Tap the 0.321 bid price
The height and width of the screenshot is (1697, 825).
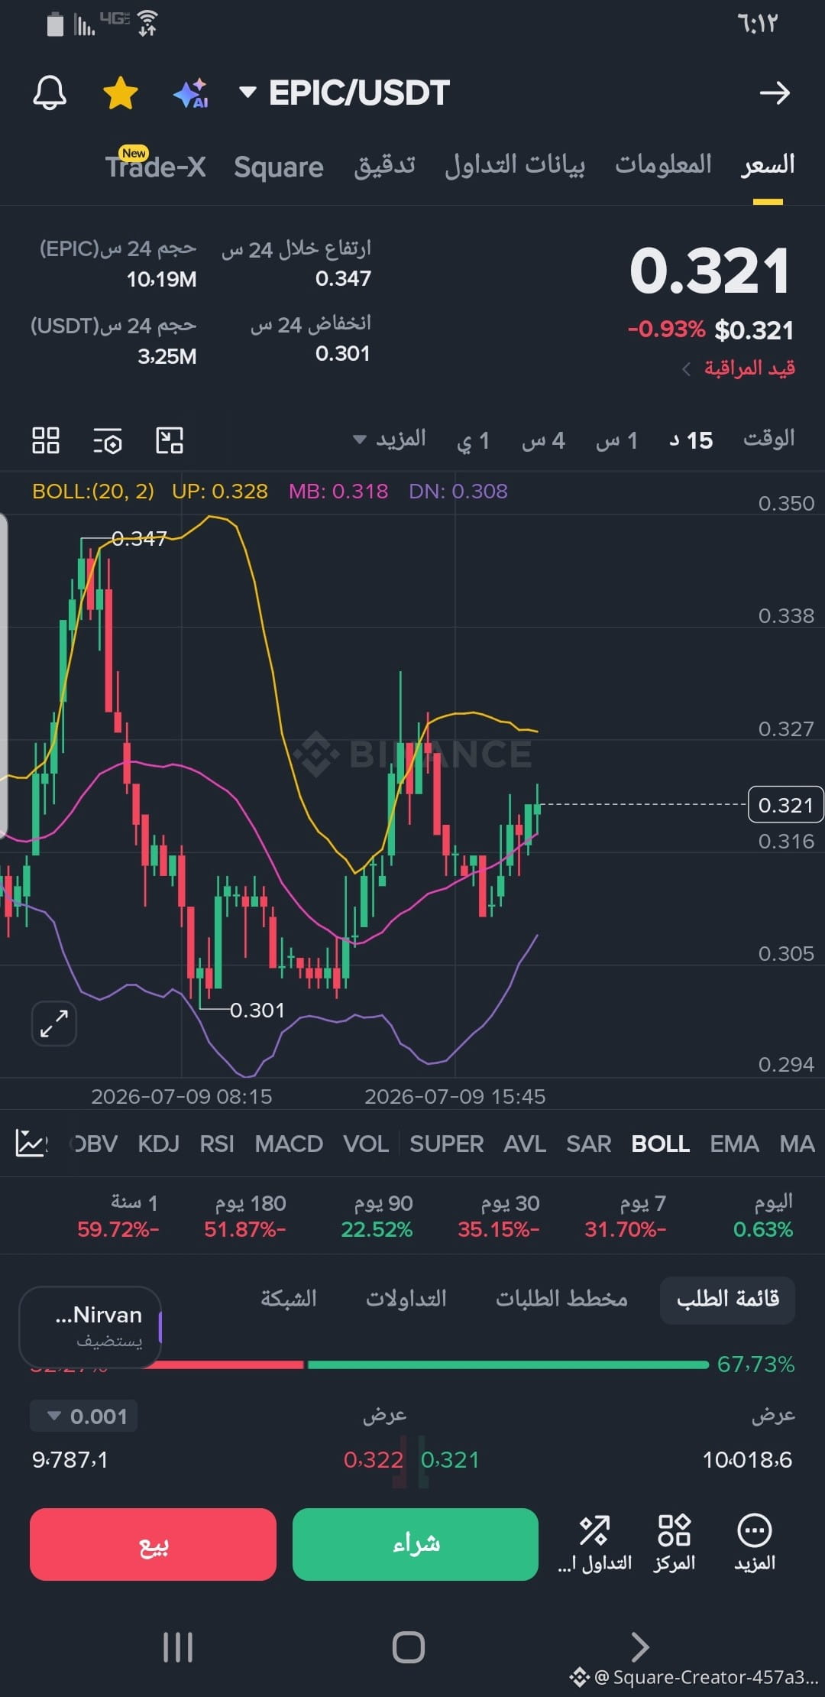click(450, 1460)
